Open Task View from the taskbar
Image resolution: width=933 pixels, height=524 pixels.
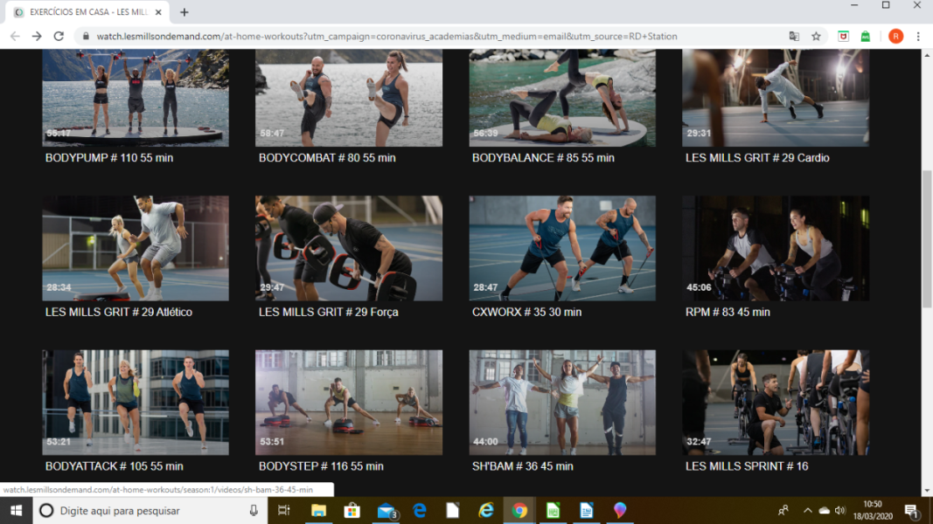click(x=284, y=510)
